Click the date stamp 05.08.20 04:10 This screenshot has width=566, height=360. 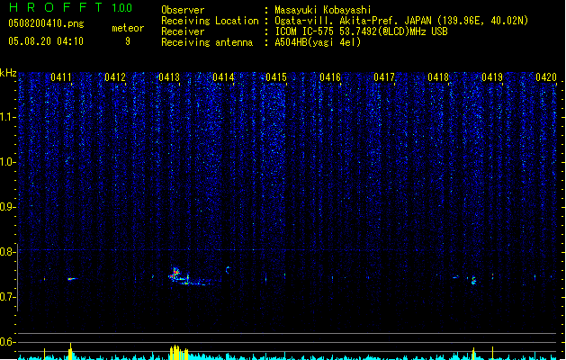[x=46, y=41]
